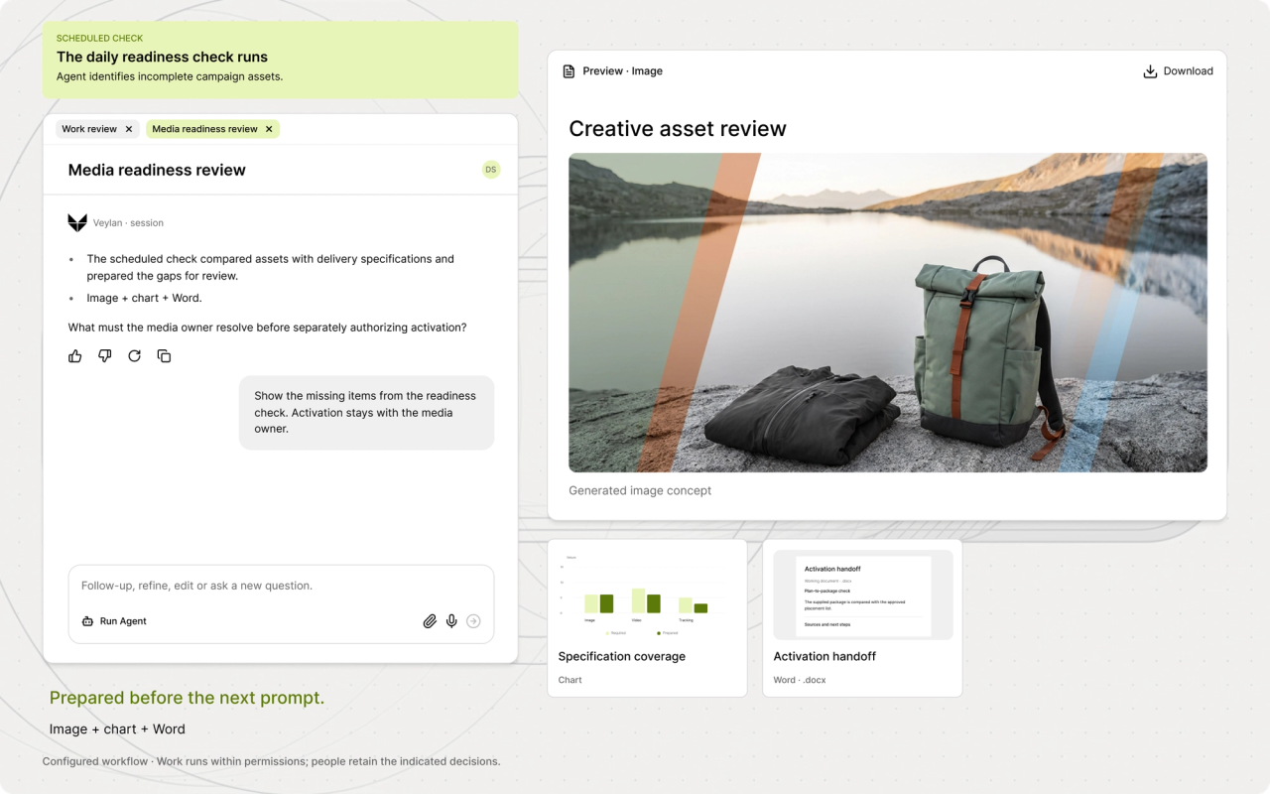Image resolution: width=1270 pixels, height=794 pixels.
Task: Click the Specification coverage card title
Action: pos(622,656)
